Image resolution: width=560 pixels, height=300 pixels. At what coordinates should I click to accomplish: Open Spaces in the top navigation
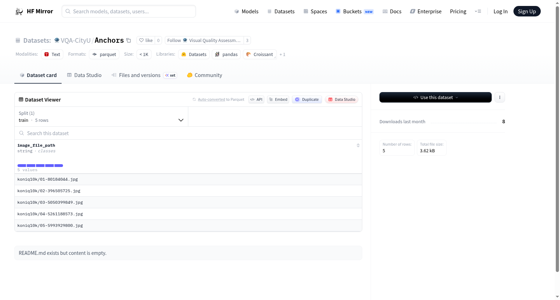315,12
